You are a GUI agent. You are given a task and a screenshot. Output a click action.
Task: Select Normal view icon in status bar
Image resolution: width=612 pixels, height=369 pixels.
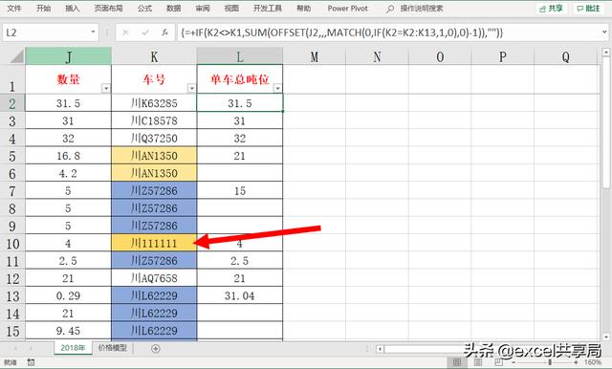point(457,362)
